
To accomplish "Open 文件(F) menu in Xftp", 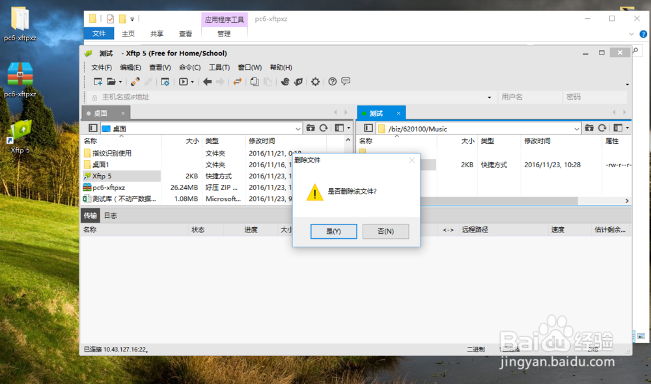I will (x=102, y=67).
